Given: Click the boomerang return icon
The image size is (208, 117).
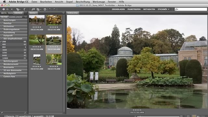Looking at the screenshot, I should pos(25,9).
